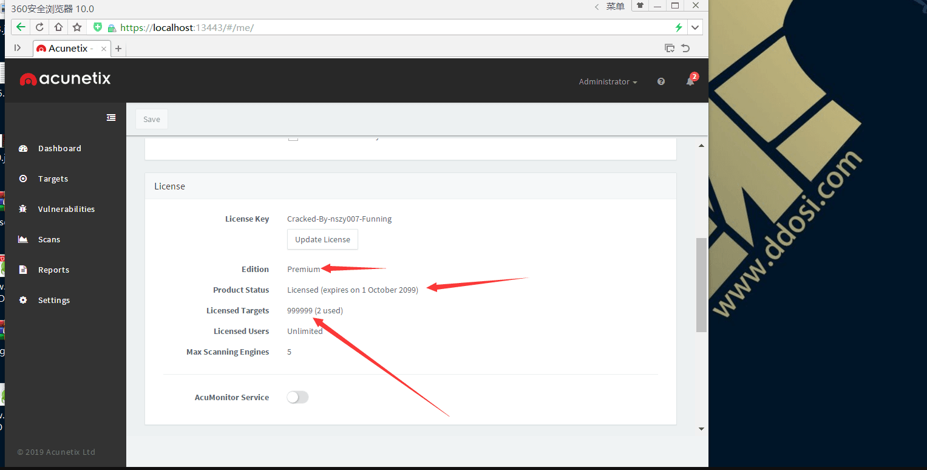Click the Acunetix logo
The width and height of the screenshot is (927, 470).
[x=66, y=79]
